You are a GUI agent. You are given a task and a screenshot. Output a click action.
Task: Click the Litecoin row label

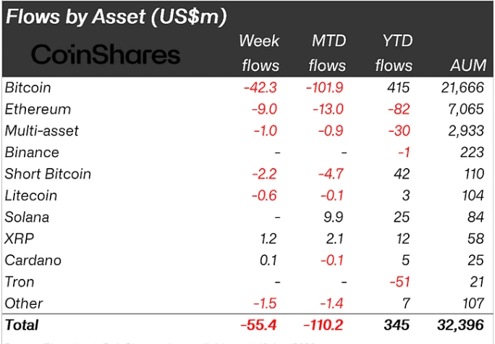coord(31,196)
